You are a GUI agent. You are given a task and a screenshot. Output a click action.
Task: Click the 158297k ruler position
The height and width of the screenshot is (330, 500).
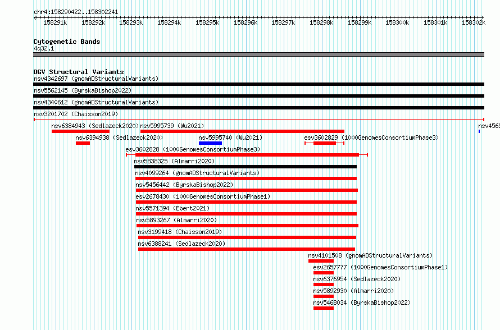[283, 22]
